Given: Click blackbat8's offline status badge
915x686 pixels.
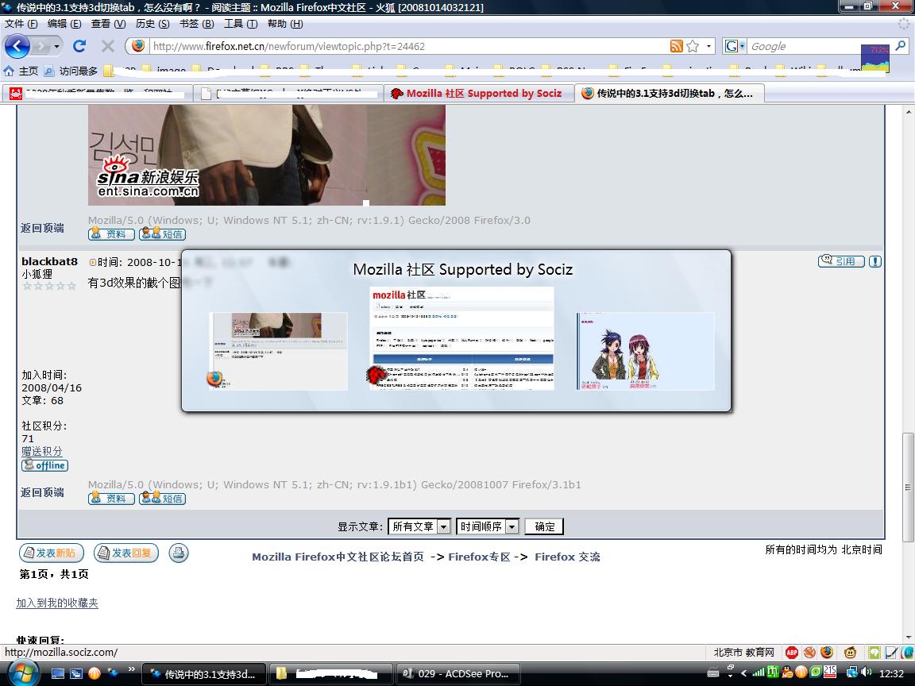Looking at the screenshot, I should click(x=45, y=465).
